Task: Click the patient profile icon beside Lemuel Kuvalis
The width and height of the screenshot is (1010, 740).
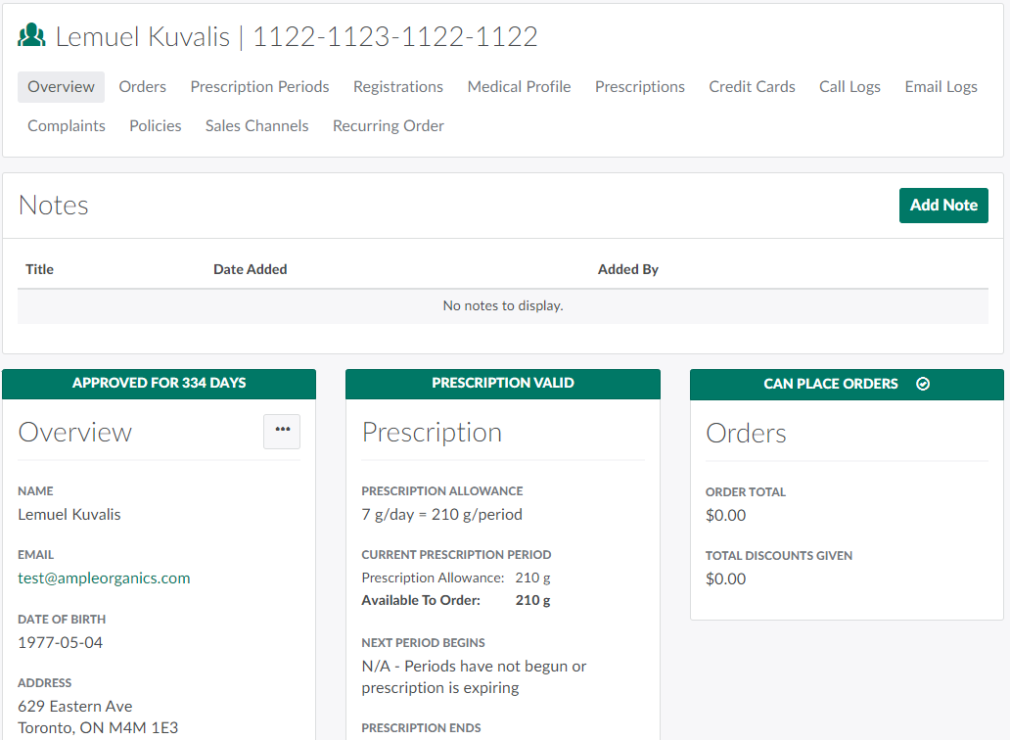Action: point(31,36)
